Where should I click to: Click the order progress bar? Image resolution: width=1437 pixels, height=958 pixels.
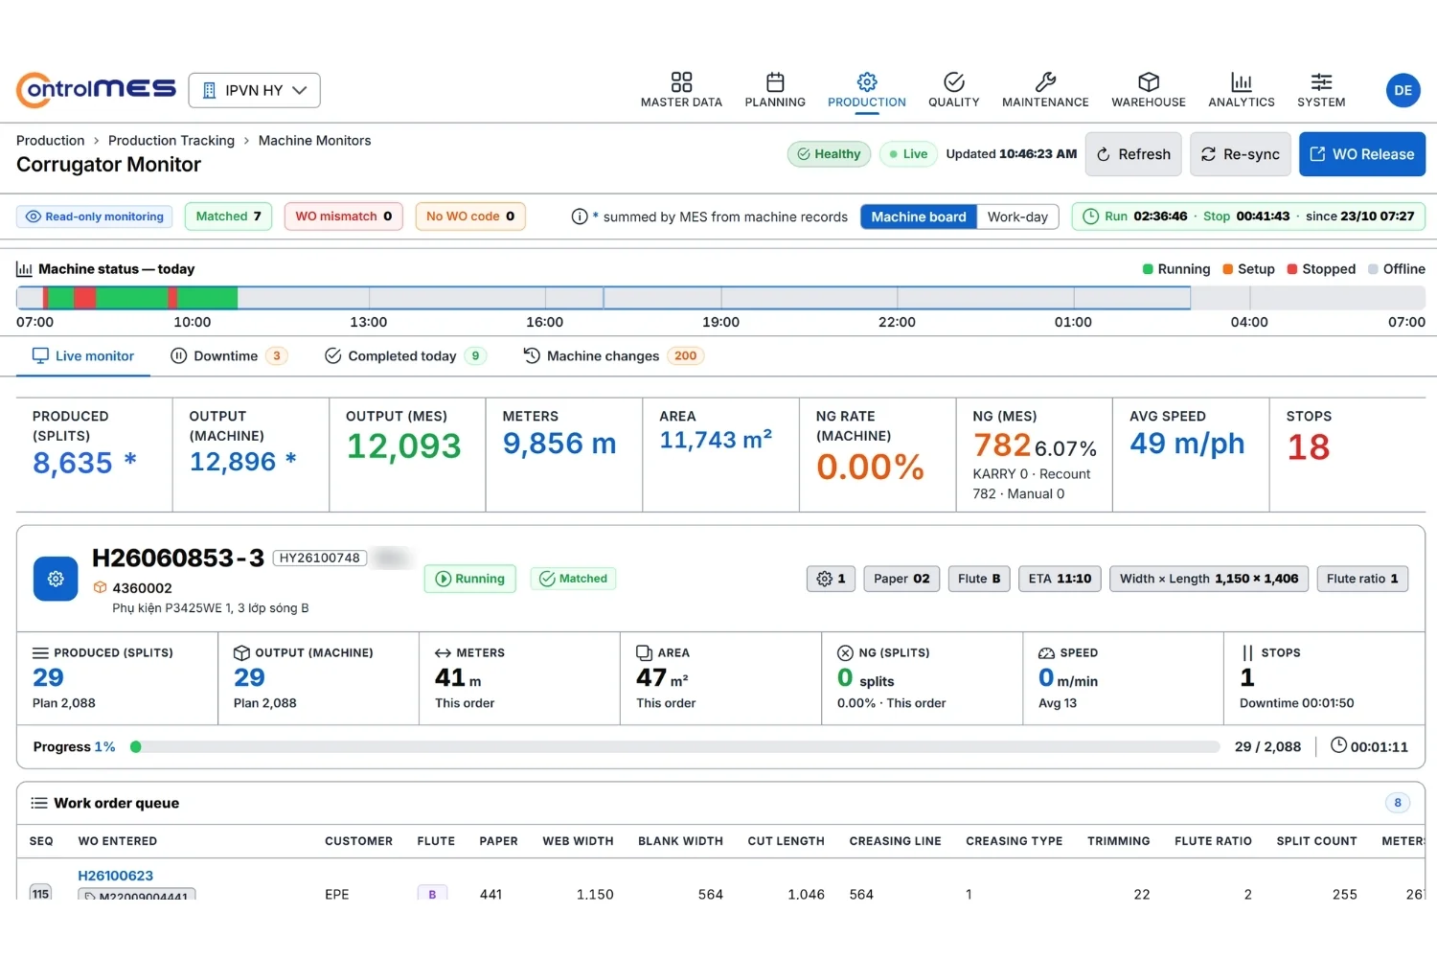(x=675, y=746)
